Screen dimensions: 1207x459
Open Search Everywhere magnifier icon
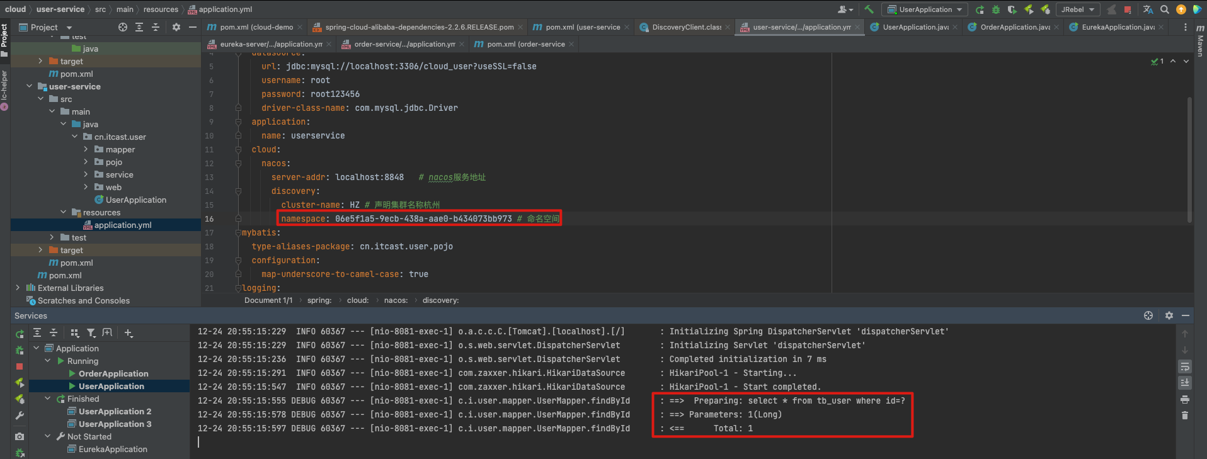click(1165, 9)
